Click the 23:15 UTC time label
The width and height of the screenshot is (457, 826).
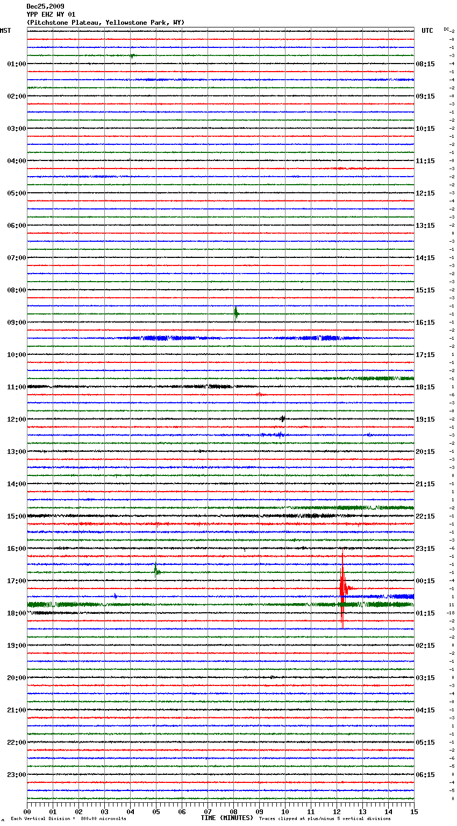click(425, 549)
